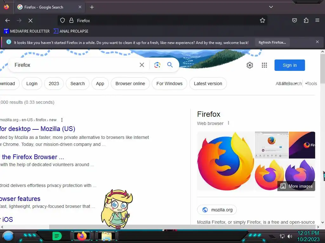Open the list all tabs dropdown arrow
The height and width of the screenshot is (243, 325).
click(271, 7)
